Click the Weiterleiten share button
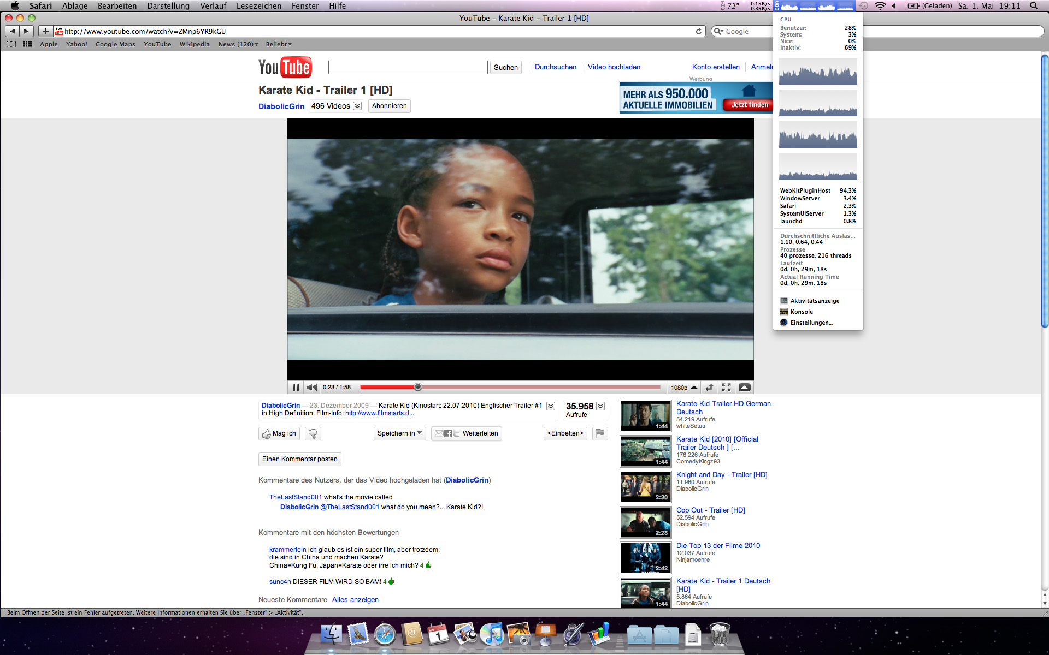The height and width of the screenshot is (655, 1049). click(467, 433)
